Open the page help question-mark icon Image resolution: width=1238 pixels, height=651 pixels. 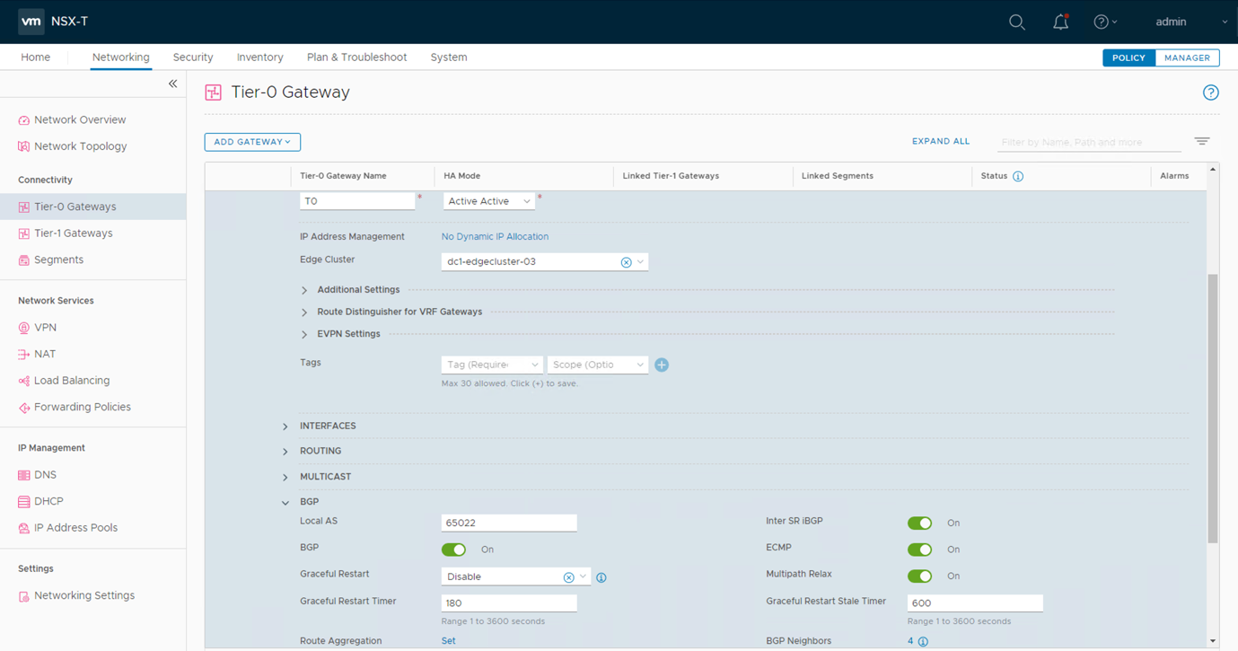(x=1210, y=92)
